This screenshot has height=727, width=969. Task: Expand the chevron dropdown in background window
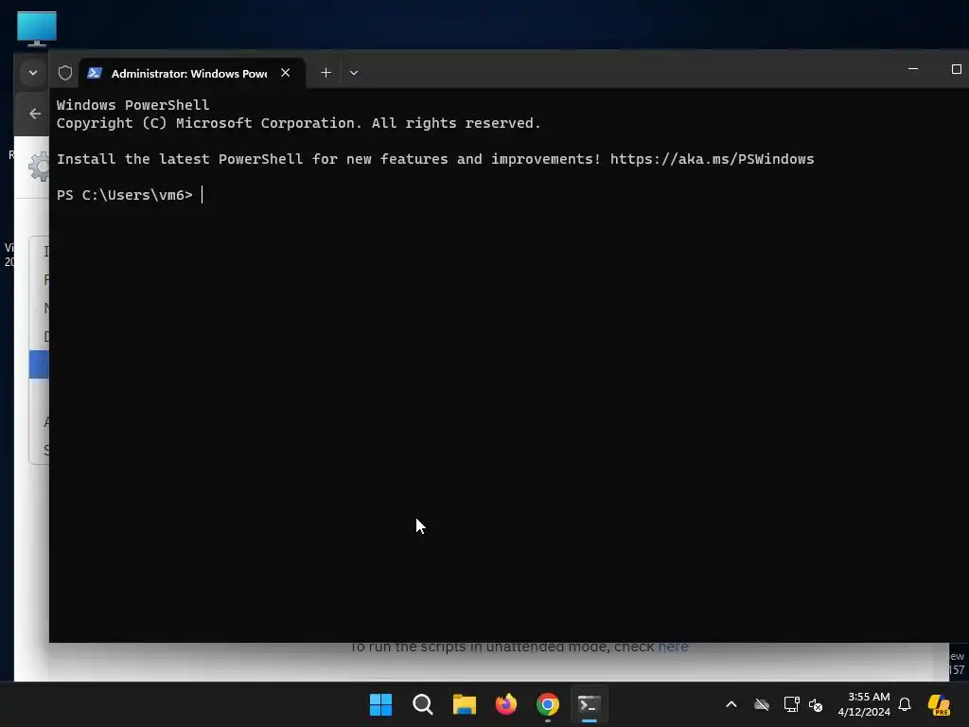33,73
